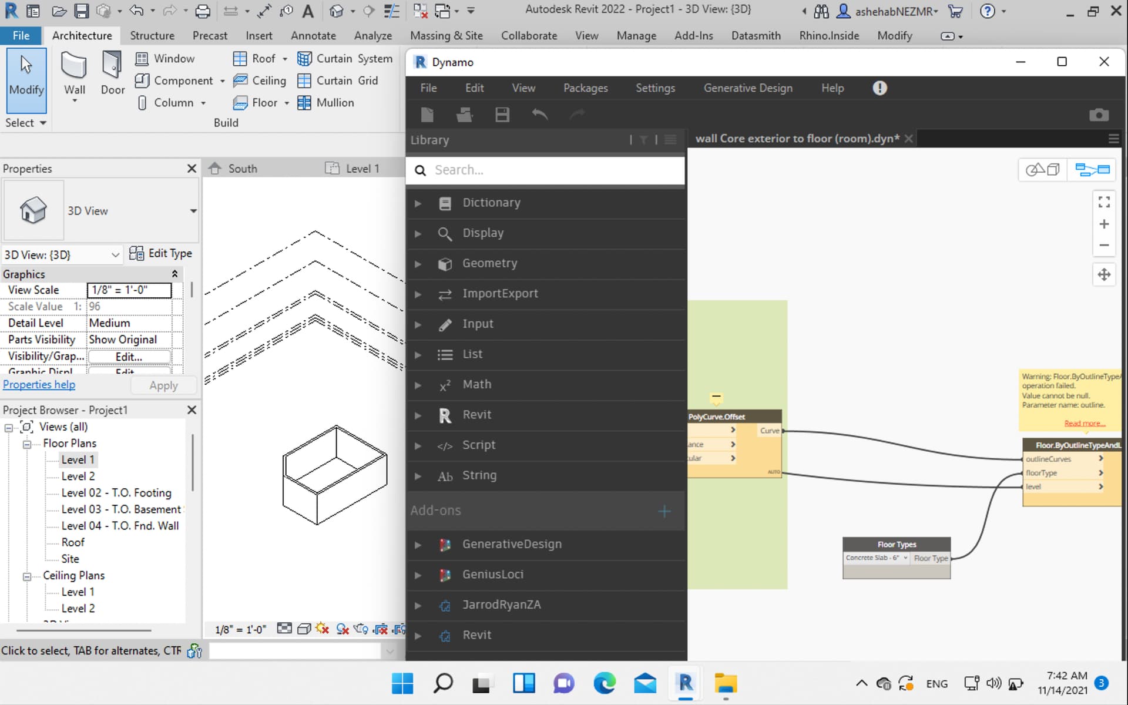
Task: Collapse the Floor Plans tree node
Action: point(27,445)
